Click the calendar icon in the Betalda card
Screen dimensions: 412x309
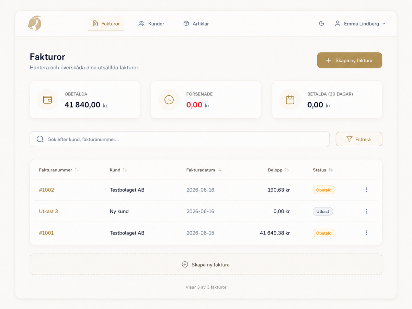(290, 100)
